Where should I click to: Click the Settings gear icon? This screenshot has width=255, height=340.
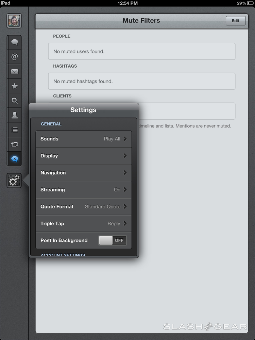[x=14, y=181]
